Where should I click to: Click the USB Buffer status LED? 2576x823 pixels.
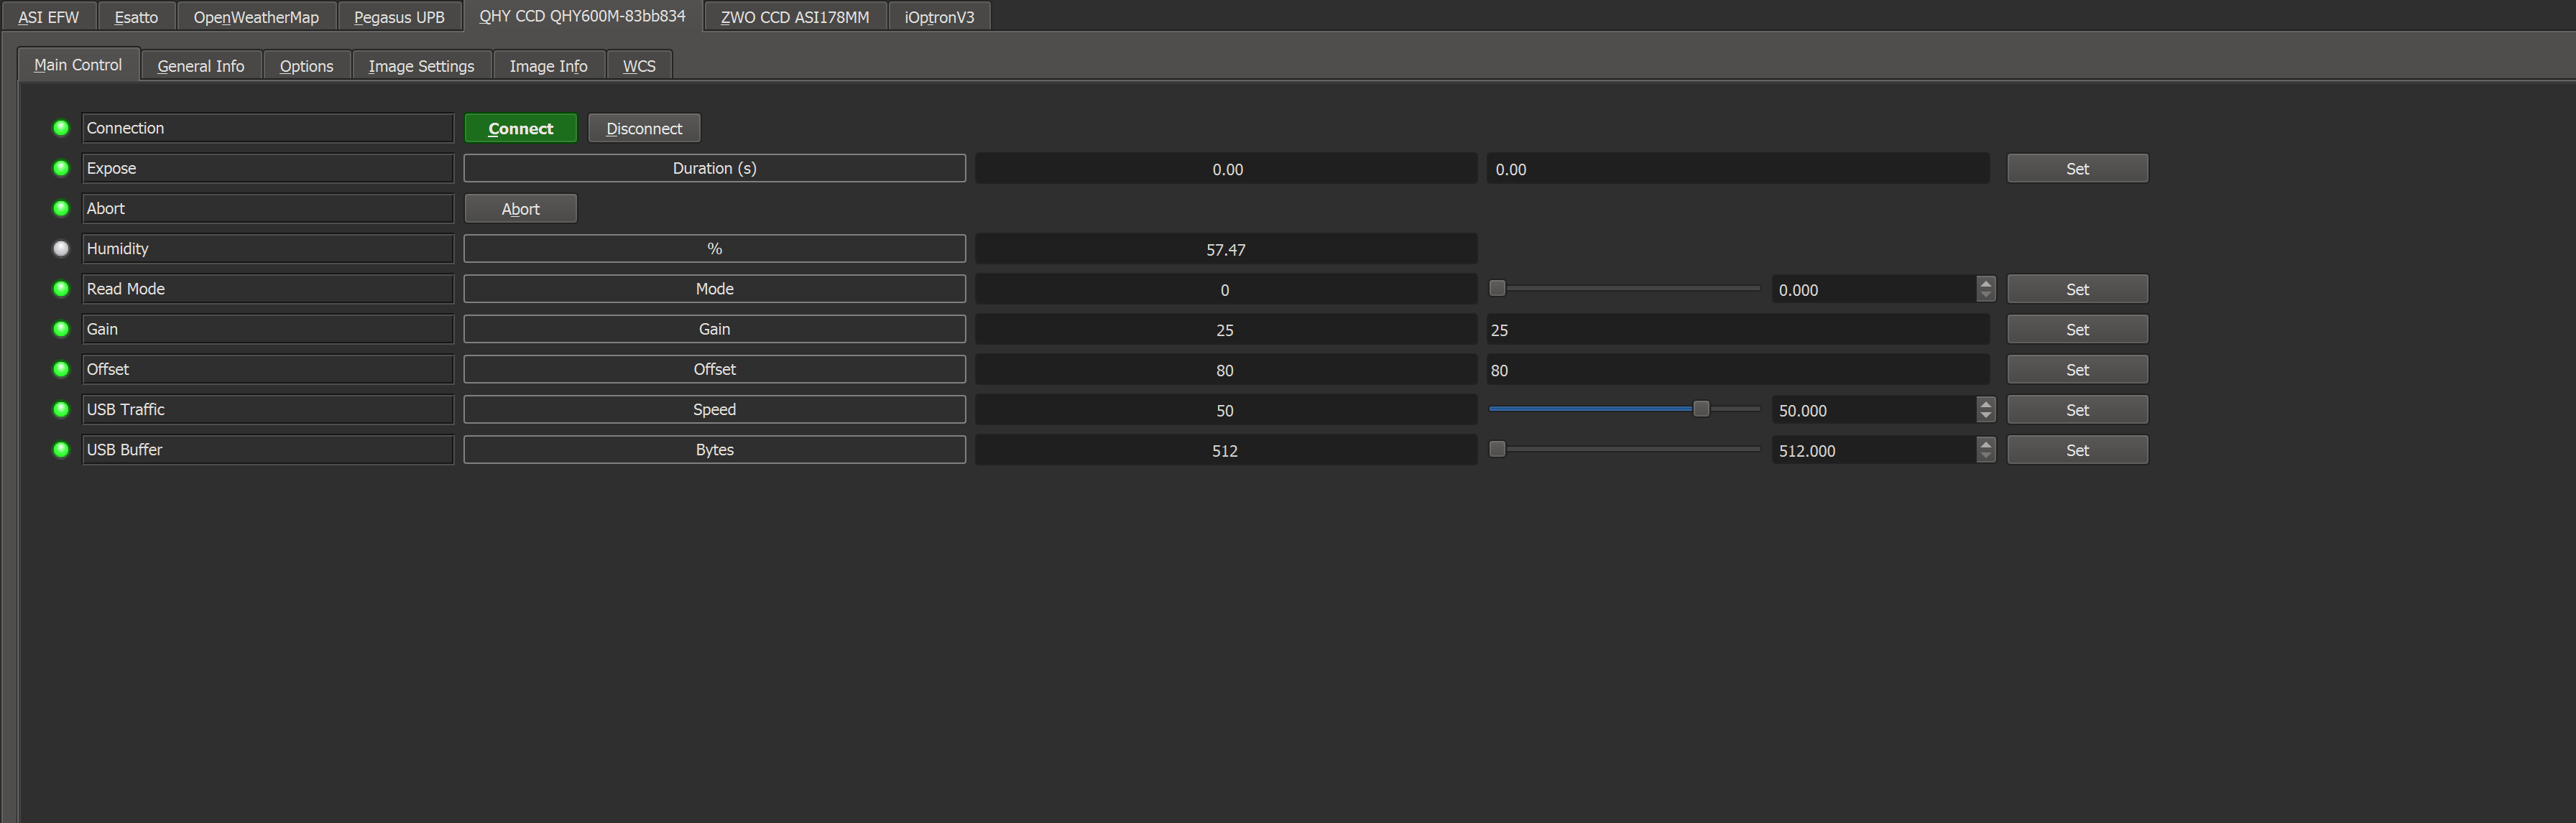click(x=61, y=449)
